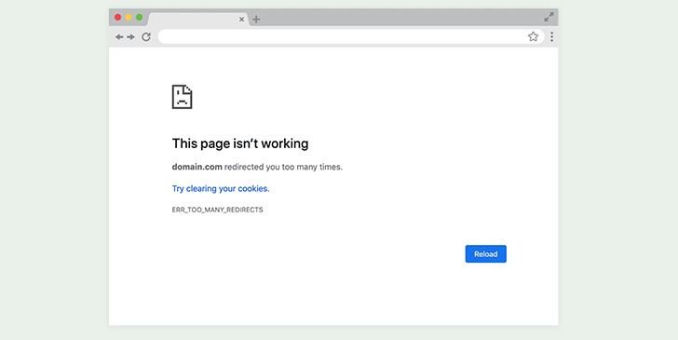Click the ERR_TOO_MANY_REDIRECTS error code
Viewport: 678px width, 340px height.
(218, 210)
